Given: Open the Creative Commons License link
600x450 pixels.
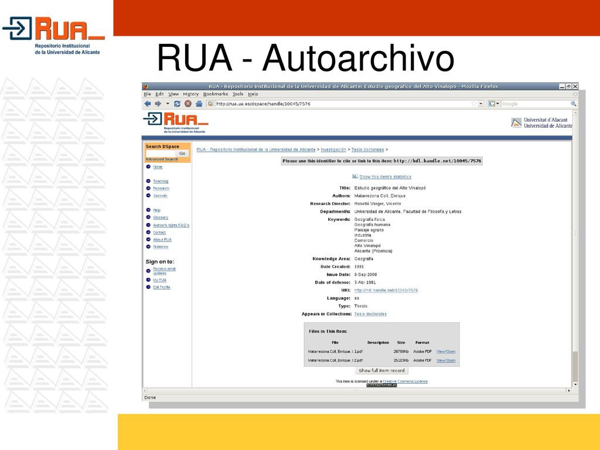Looking at the screenshot, I should pyautogui.click(x=405, y=381).
